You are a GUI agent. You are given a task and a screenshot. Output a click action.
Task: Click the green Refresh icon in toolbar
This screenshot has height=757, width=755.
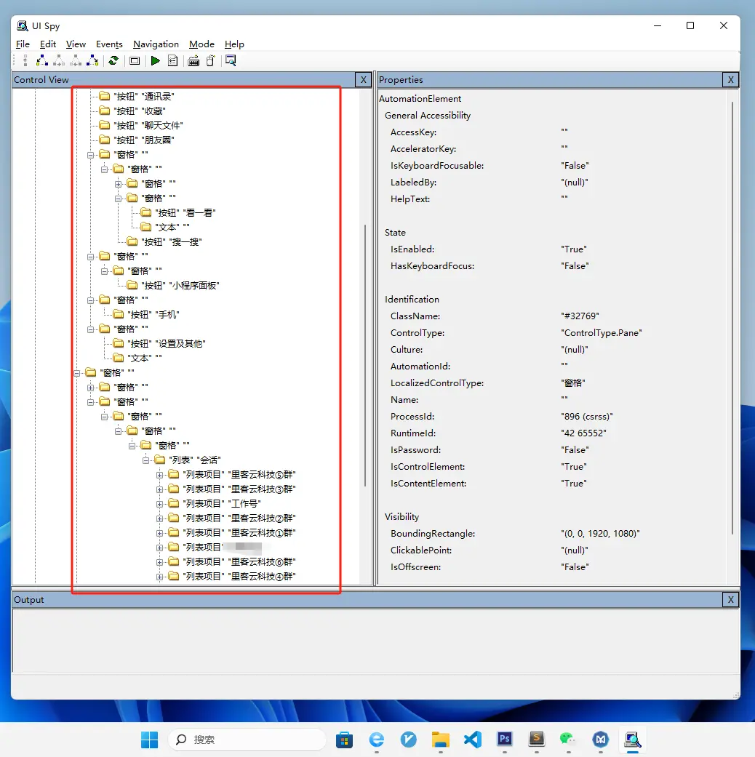click(113, 61)
